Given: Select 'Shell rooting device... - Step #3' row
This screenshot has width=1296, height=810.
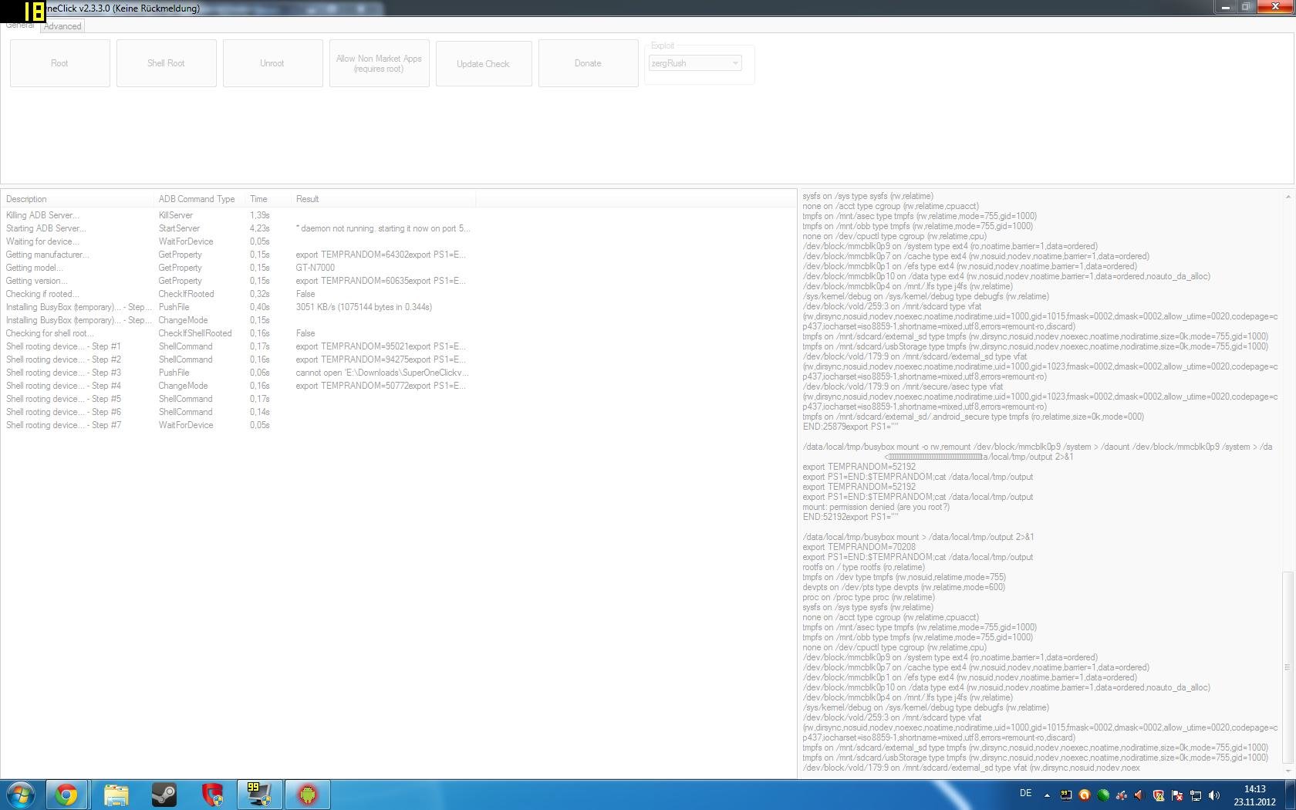Looking at the screenshot, I should pyautogui.click(x=238, y=373).
